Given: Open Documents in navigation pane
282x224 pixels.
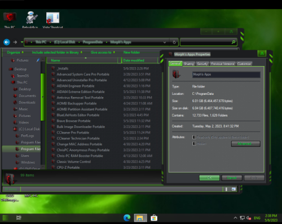Looking at the screenshot, I should (x=27, y=95).
